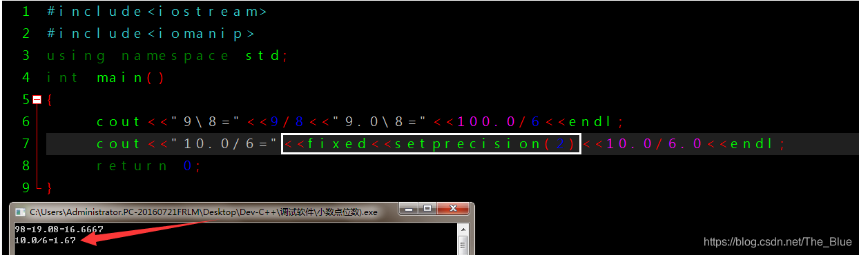
Task: Click the console window's system menu icon
Action: coord(20,212)
